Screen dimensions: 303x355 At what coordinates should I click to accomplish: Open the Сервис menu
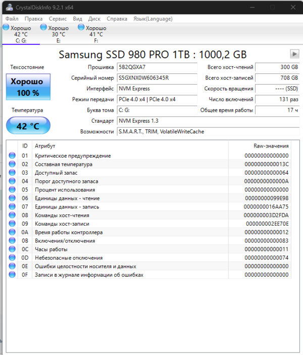click(58, 19)
